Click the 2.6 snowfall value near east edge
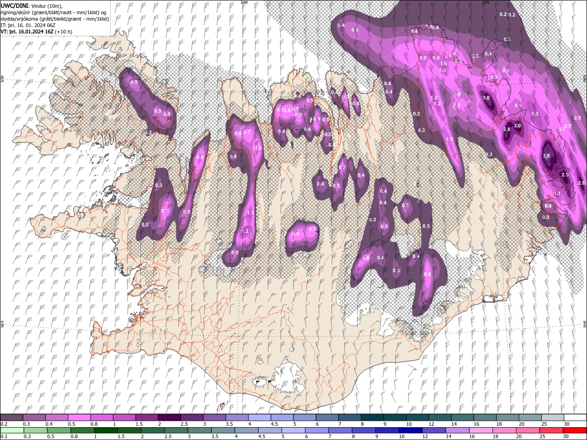 pos(581,183)
